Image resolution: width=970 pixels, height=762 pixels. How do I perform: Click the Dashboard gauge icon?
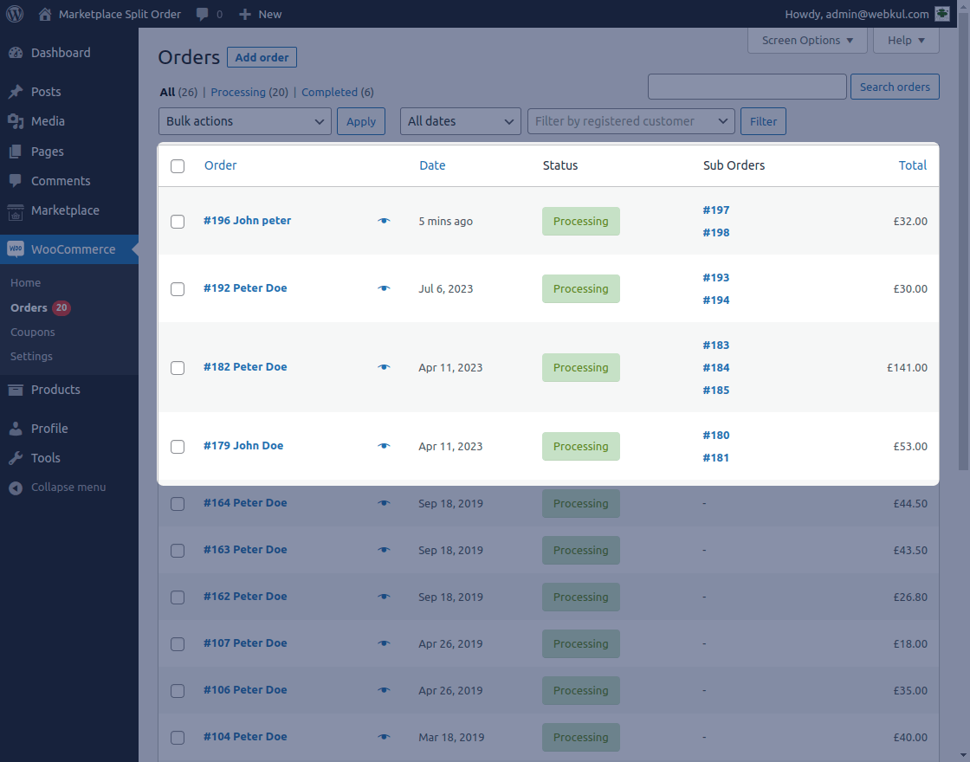(16, 53)
